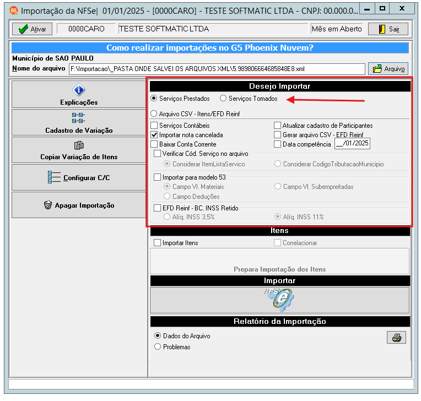421x401 pixels.
Task: Check Gerar arquivo CSV - EFD Reinf
Action: coord(277,135)
